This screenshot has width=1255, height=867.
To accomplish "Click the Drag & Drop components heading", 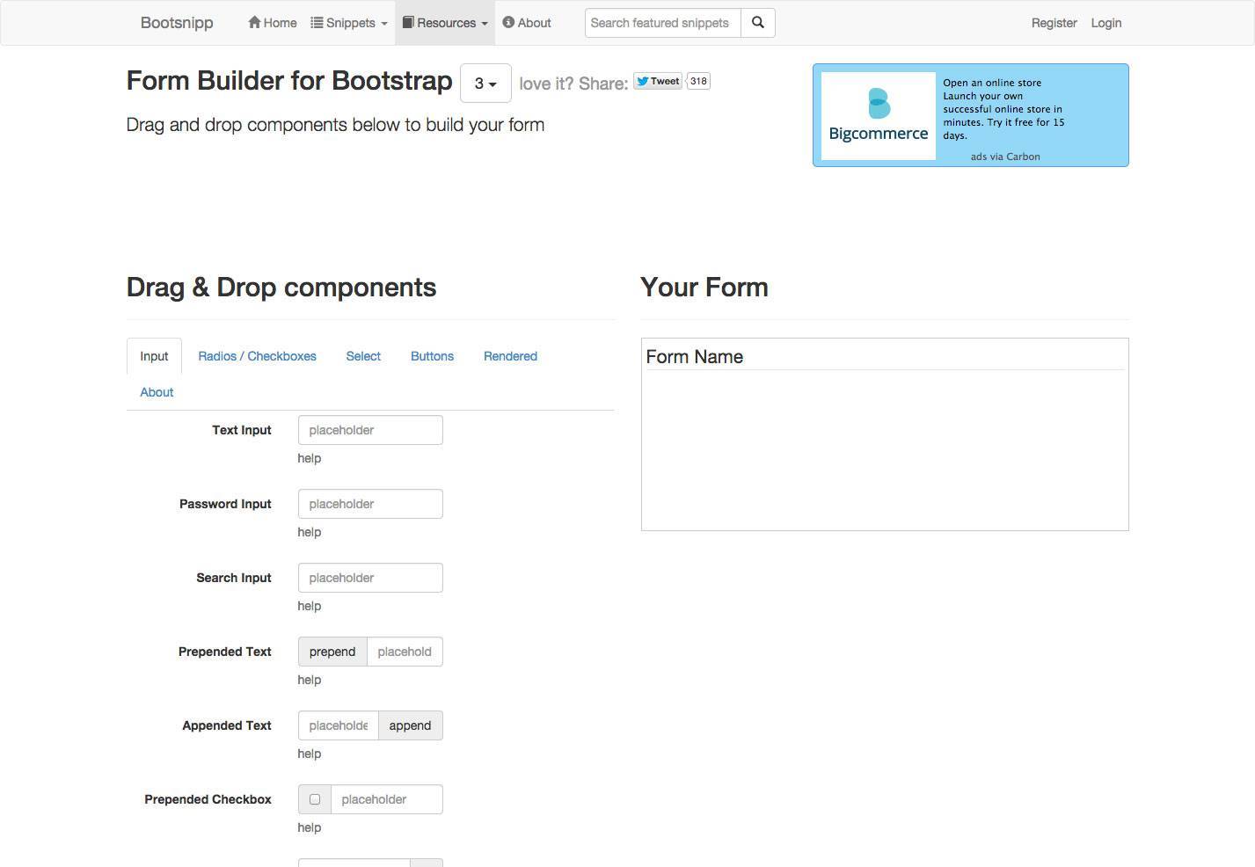I will 281,288.
